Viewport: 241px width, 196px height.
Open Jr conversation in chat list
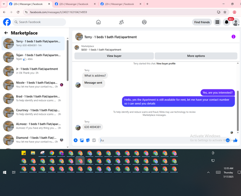tap(33, 71)
